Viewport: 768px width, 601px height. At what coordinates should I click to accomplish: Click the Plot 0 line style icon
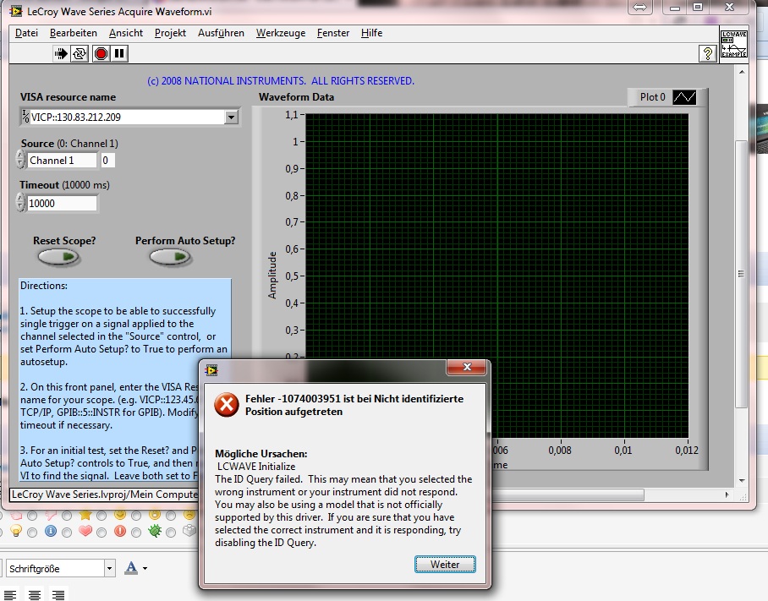coord(684,97)
